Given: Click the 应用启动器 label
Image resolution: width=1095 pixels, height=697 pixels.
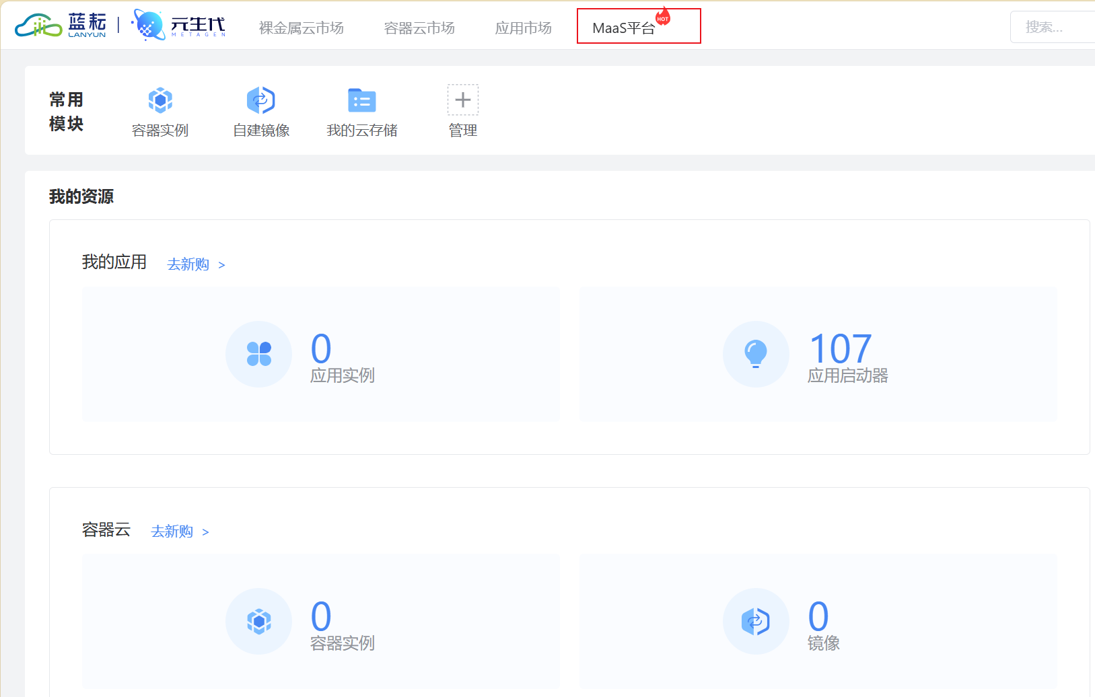Looking at the screenshot, I should point(848,375).
